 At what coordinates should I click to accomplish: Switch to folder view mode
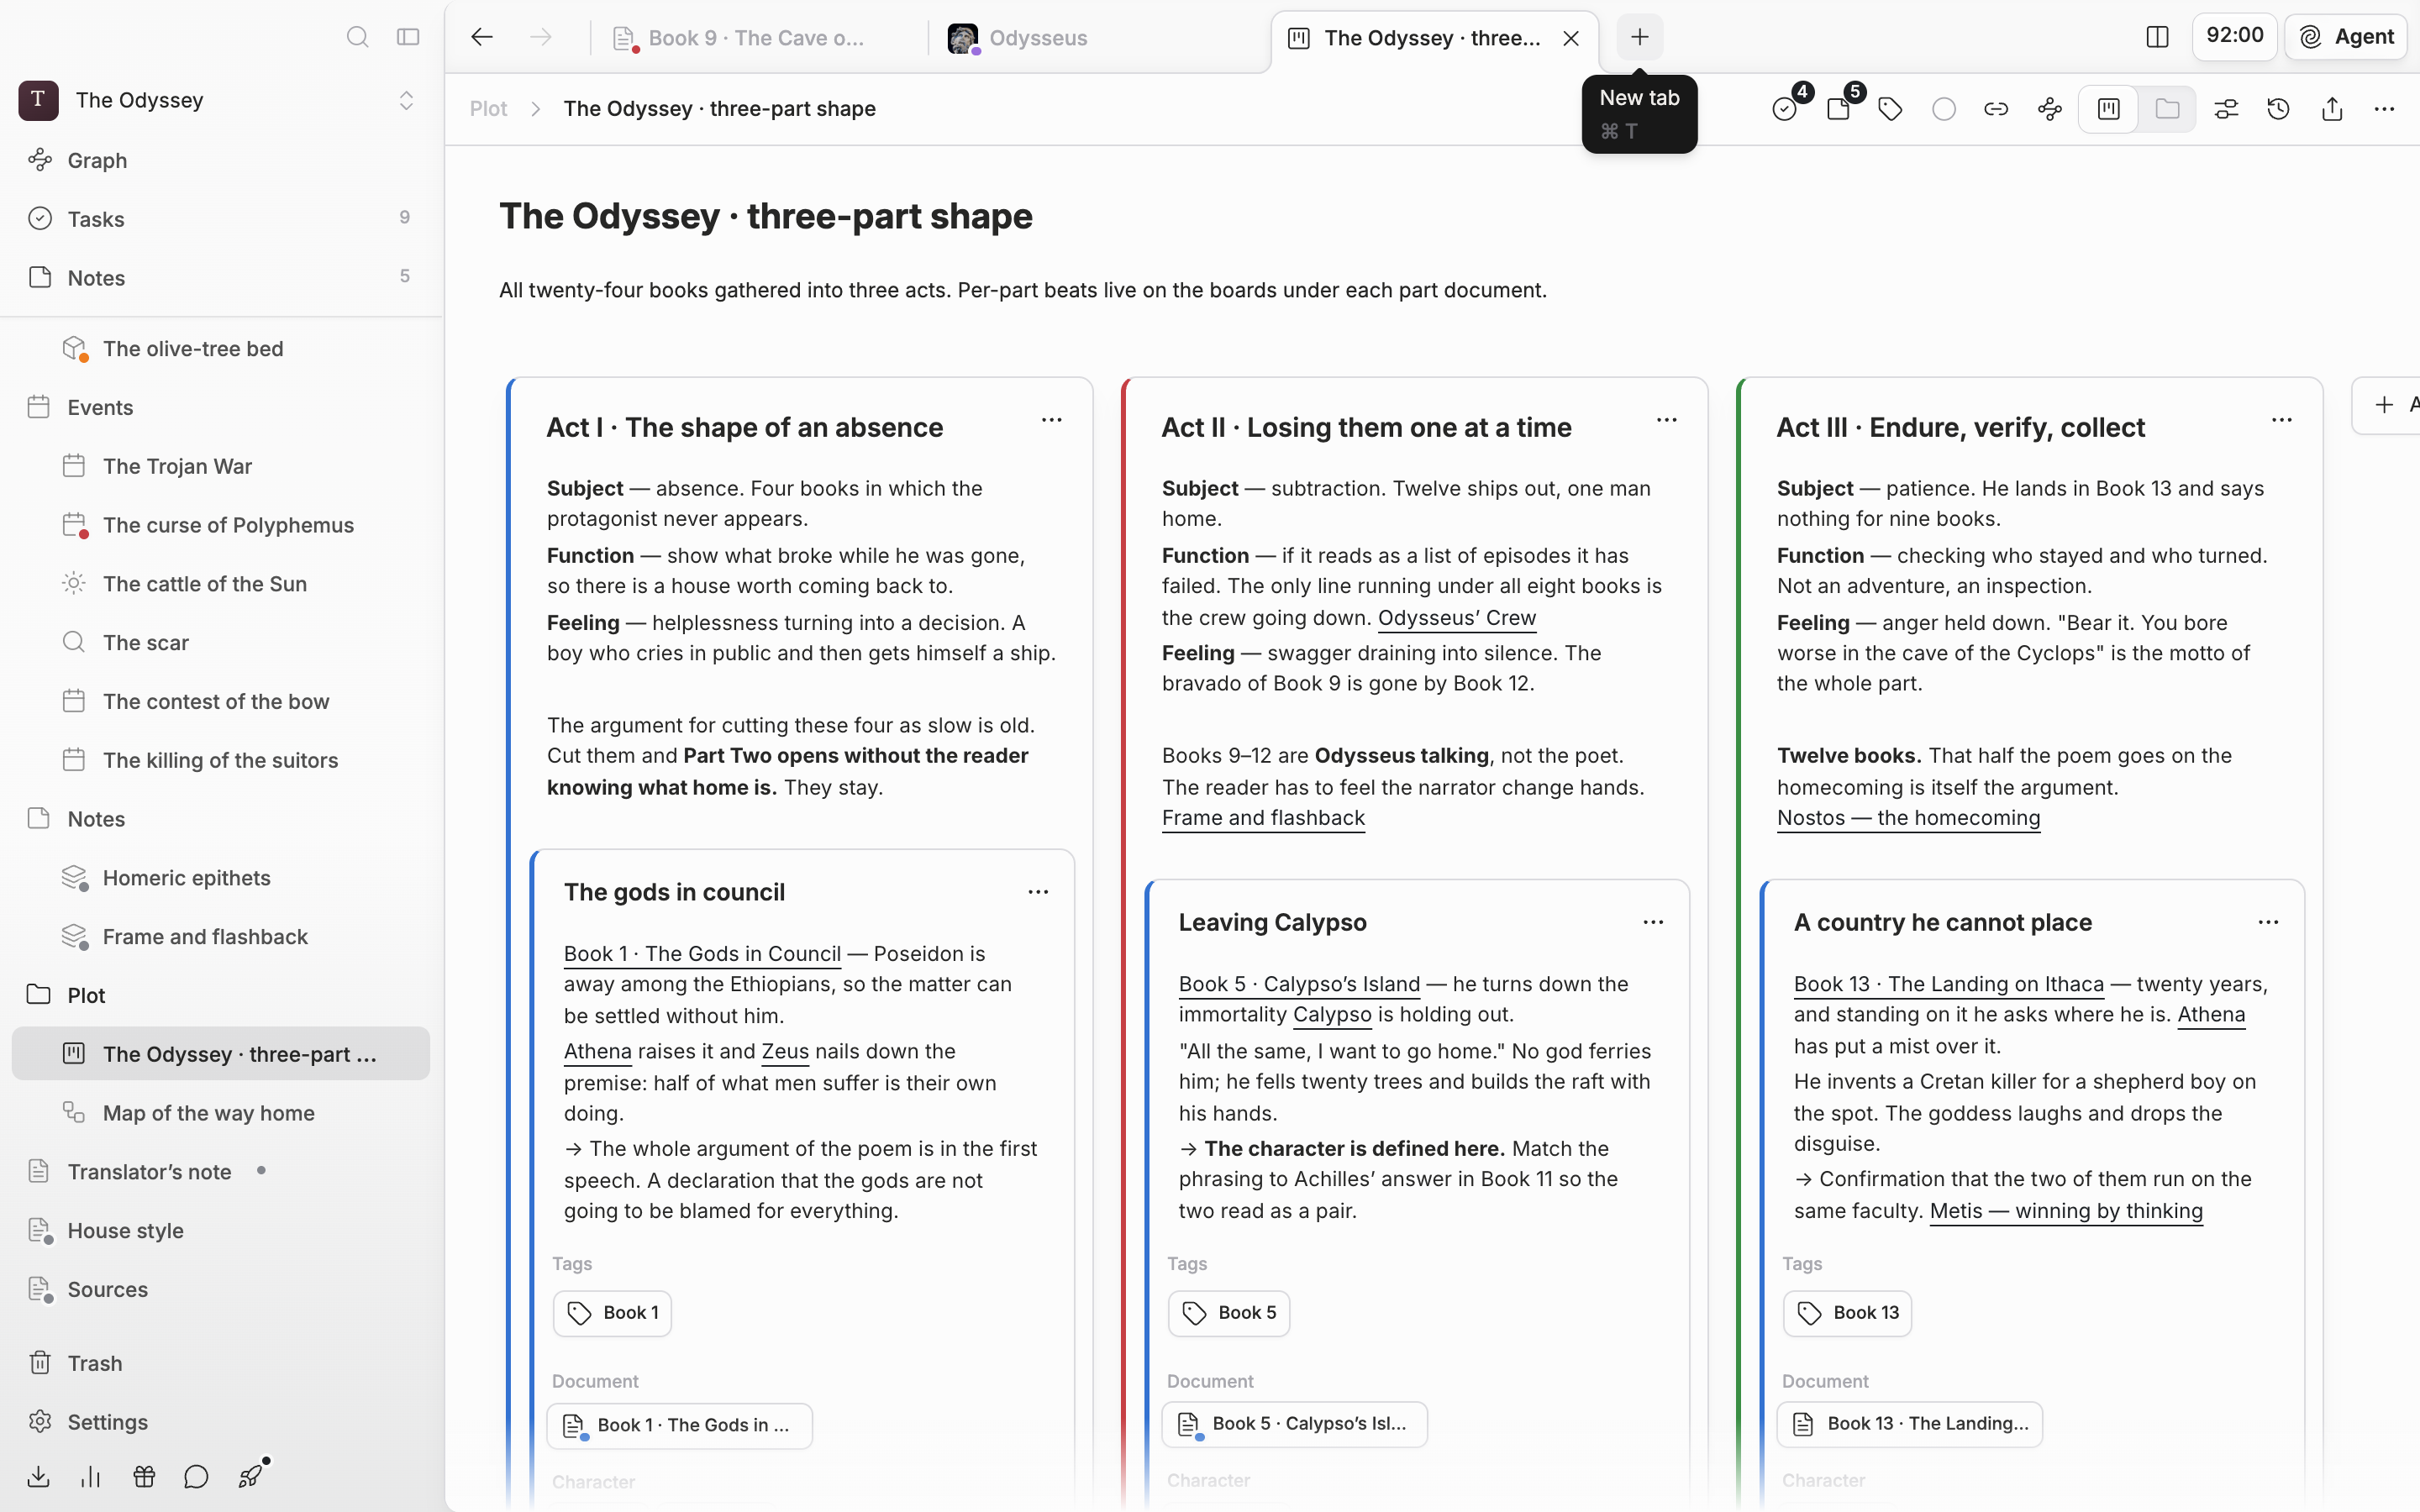click(x=2167, y=109)
